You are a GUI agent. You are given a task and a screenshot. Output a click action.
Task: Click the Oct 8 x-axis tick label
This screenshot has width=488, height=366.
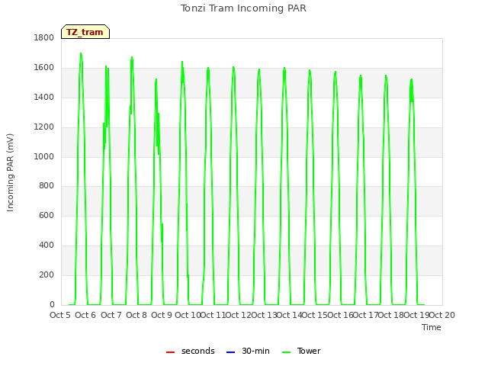136,315
